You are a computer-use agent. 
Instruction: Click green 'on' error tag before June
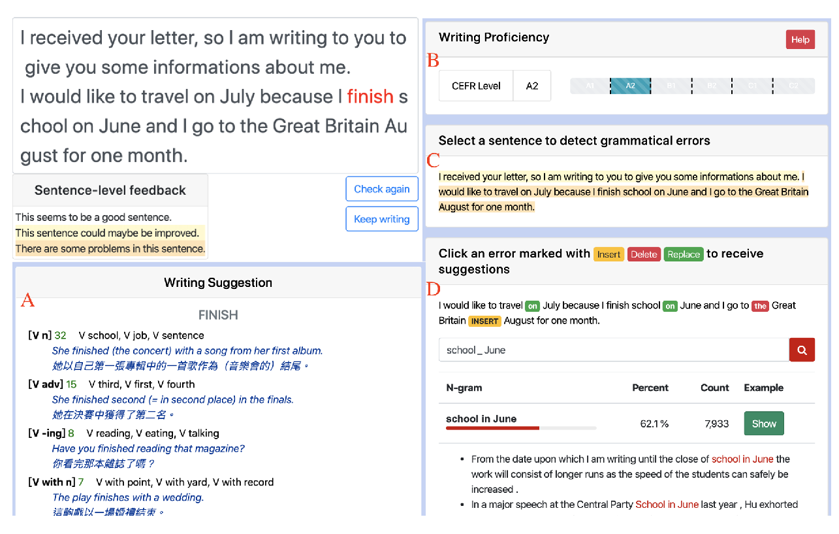(x=670, y=306)
